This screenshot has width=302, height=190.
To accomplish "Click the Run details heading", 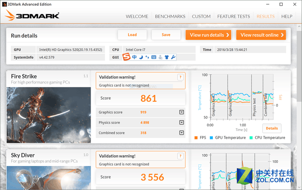I will 24,36.
